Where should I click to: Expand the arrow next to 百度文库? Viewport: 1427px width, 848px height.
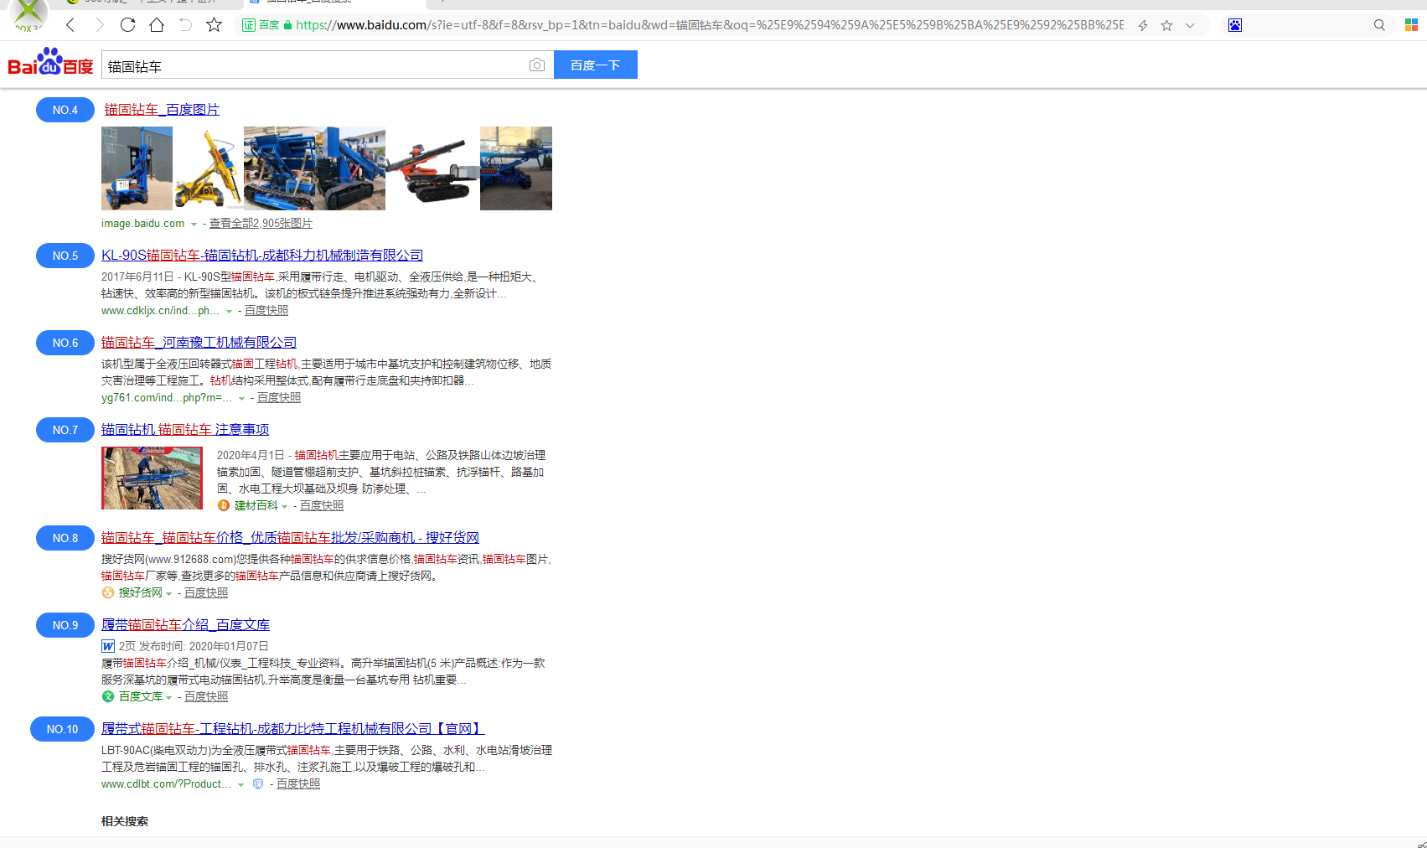169,698
